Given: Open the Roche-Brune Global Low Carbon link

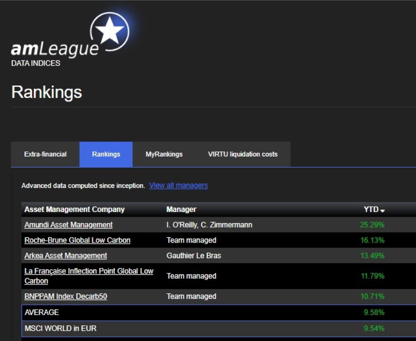Looking at the screenshot, I should pyautogui.click(x=77, y=240).
